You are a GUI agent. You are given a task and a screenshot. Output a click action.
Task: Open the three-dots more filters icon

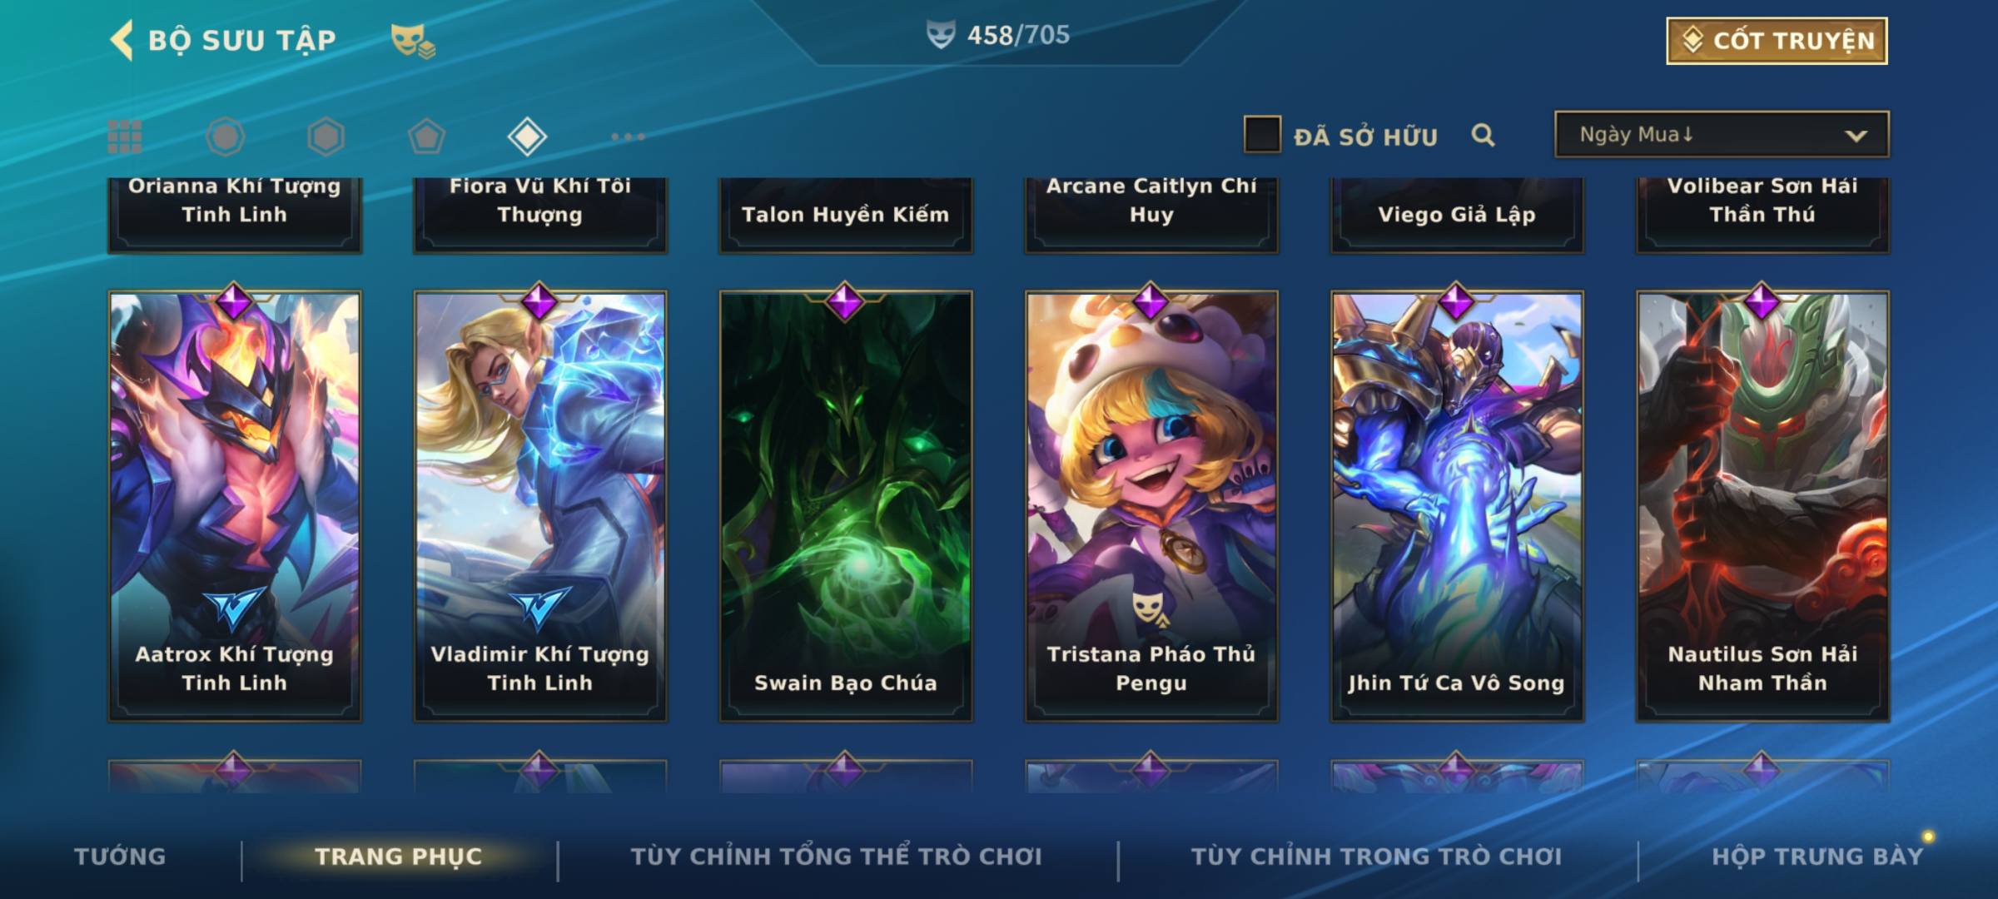click(628, 137)
